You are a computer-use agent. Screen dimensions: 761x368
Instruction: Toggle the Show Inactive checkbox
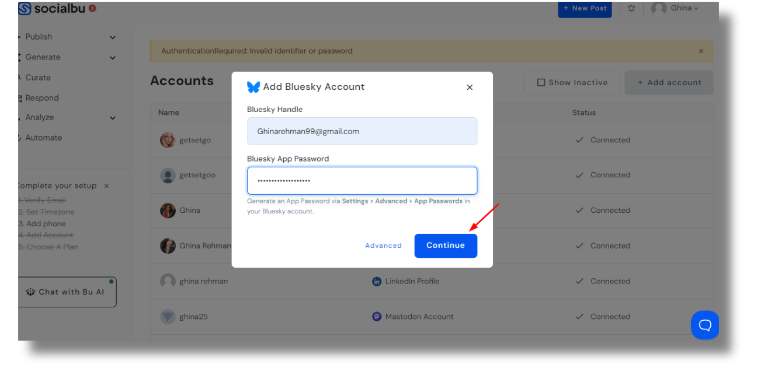[x=541, y=83]
